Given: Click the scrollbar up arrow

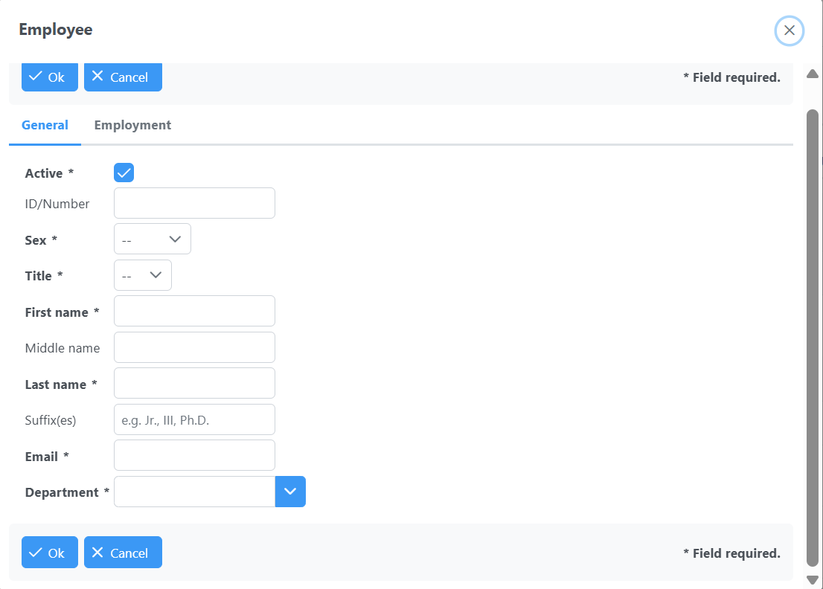Looking at the screenshot, I should point(813,74).
